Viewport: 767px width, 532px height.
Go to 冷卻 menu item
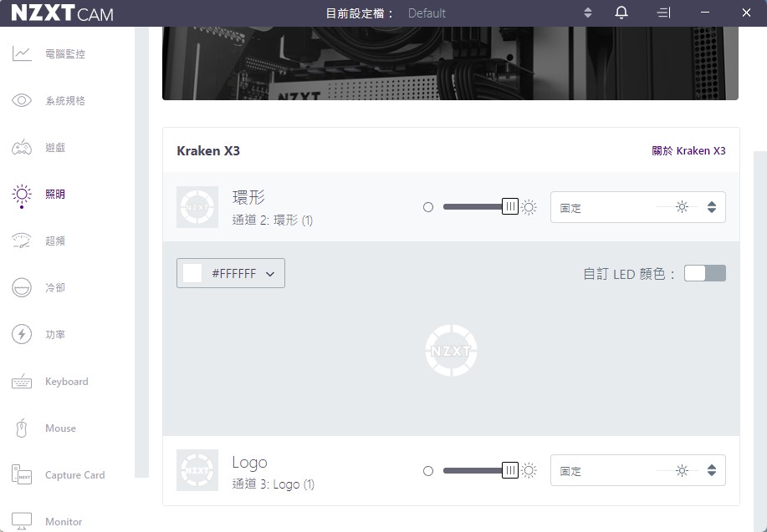coord(55,288)
